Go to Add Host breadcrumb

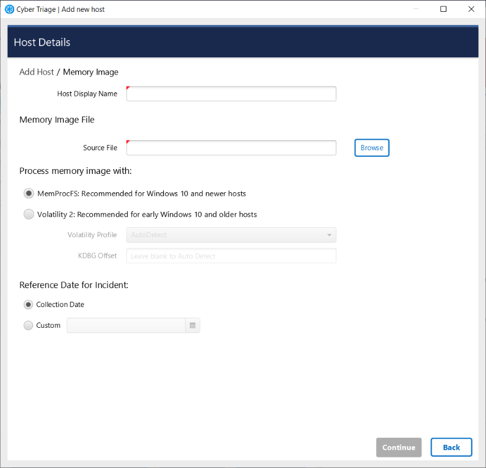[37, 72]
